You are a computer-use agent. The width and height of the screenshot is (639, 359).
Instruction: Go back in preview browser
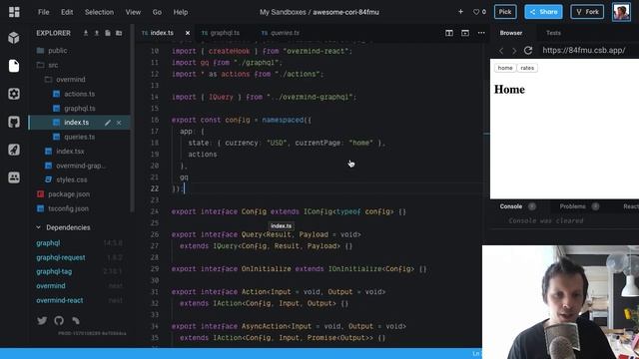[x=501, y=51]
